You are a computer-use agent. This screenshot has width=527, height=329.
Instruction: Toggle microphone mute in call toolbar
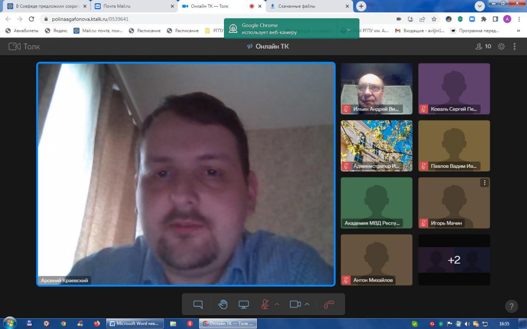coord(265,304)
